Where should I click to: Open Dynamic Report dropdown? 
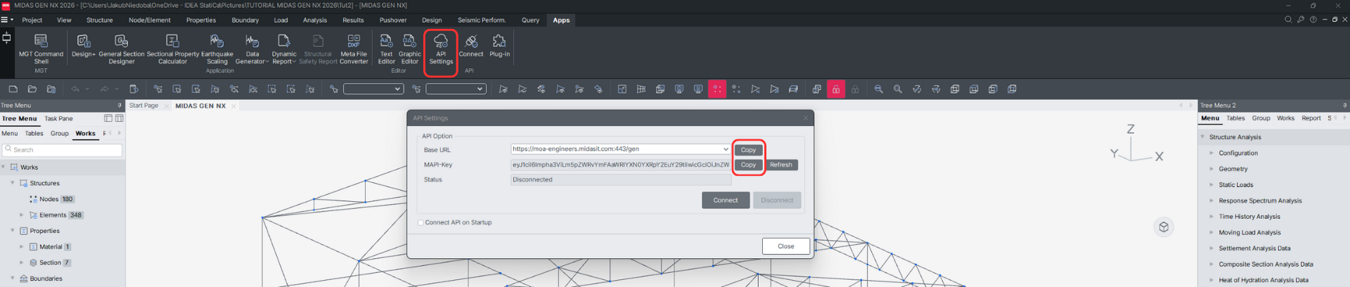(x=284, y=49)
